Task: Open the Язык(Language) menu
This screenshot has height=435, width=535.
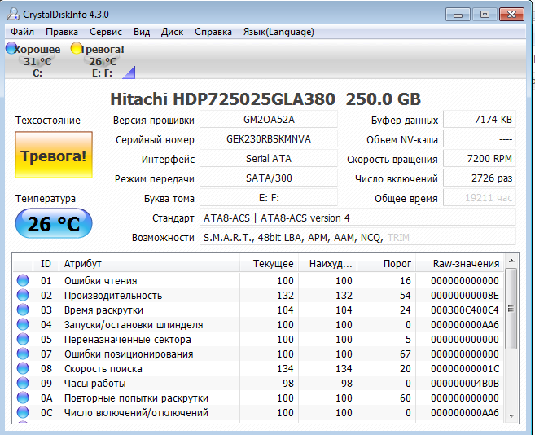Action: coord(278,32)
